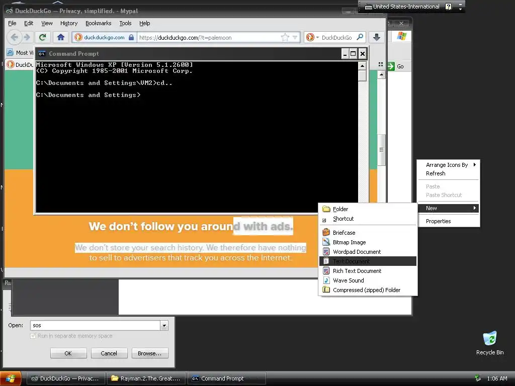The height and width of the screenshot is (386, 515).
Task: Click the green Go arrow in background window
Action: point(391,66)
